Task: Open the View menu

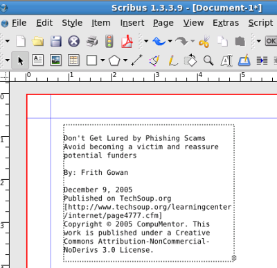Action: coord(193,23)
